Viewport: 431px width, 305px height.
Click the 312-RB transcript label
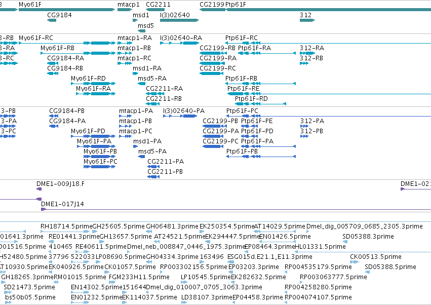point(311,58)
